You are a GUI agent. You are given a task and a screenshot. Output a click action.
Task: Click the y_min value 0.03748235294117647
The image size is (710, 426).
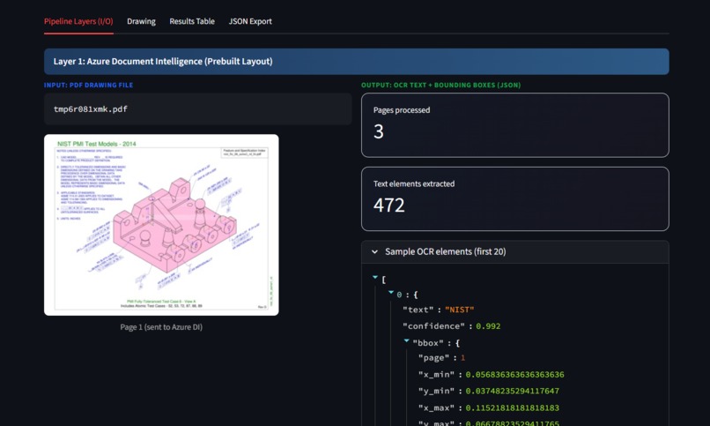click(512, 391)
